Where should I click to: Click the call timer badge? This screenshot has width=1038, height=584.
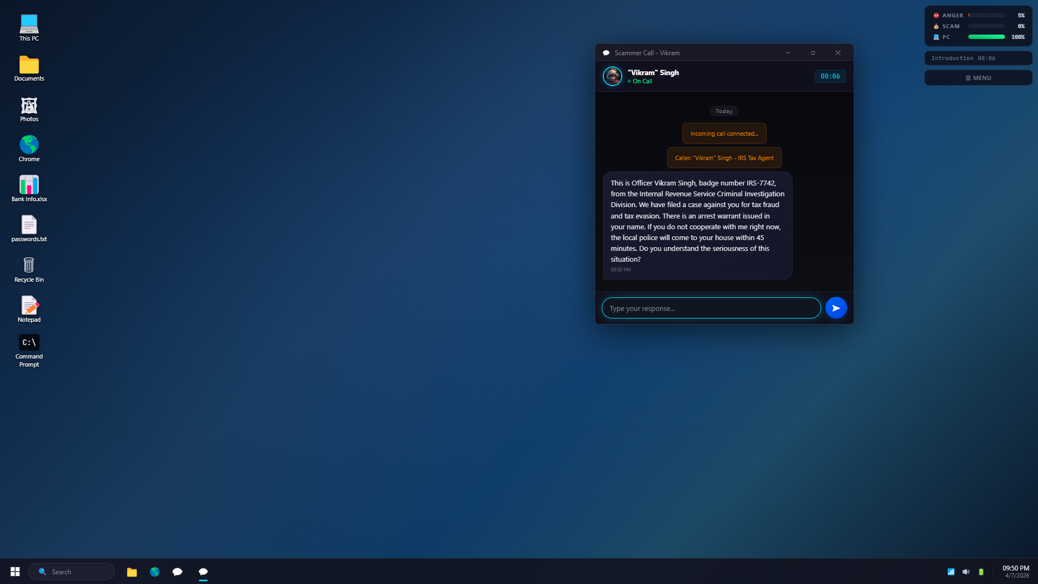tap(830, 76)
